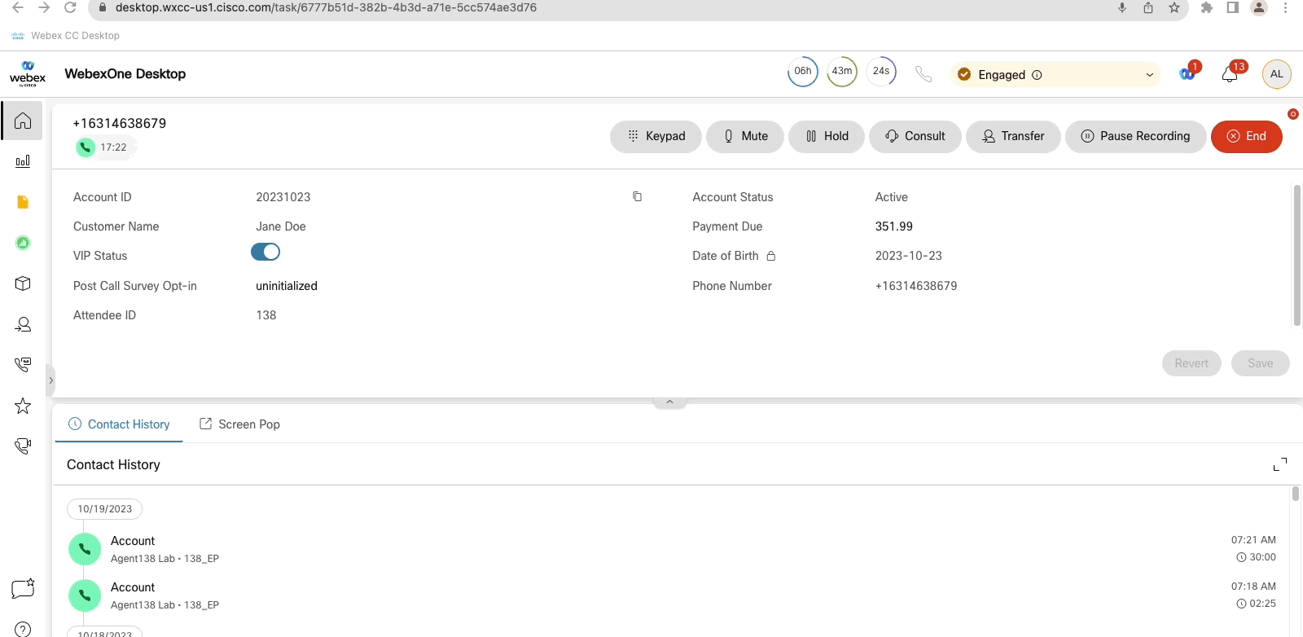Image resolution: width=1303 pixels, height=637 pixels.
Task: Expand the Contact History panel to fullscreen
Action: (x=1280, y=464)
